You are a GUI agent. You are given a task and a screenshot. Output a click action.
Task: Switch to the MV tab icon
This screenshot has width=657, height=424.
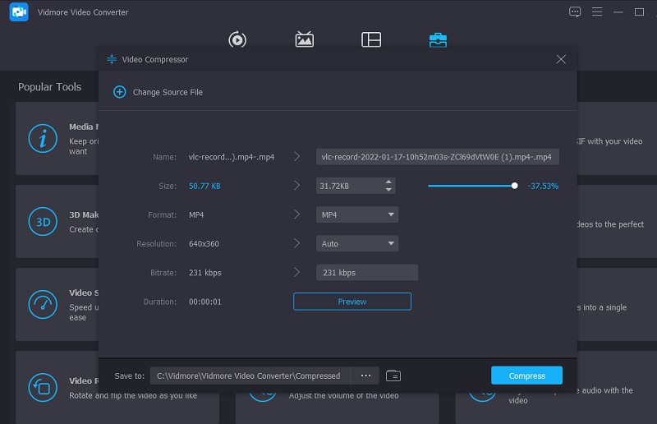[304, 39]
